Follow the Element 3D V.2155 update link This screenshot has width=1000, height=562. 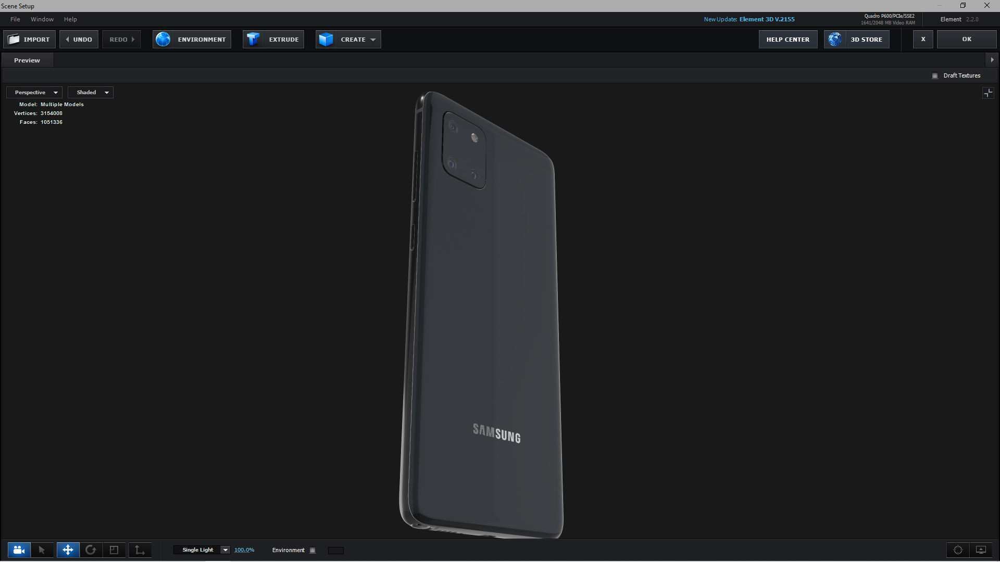[767, 19]
